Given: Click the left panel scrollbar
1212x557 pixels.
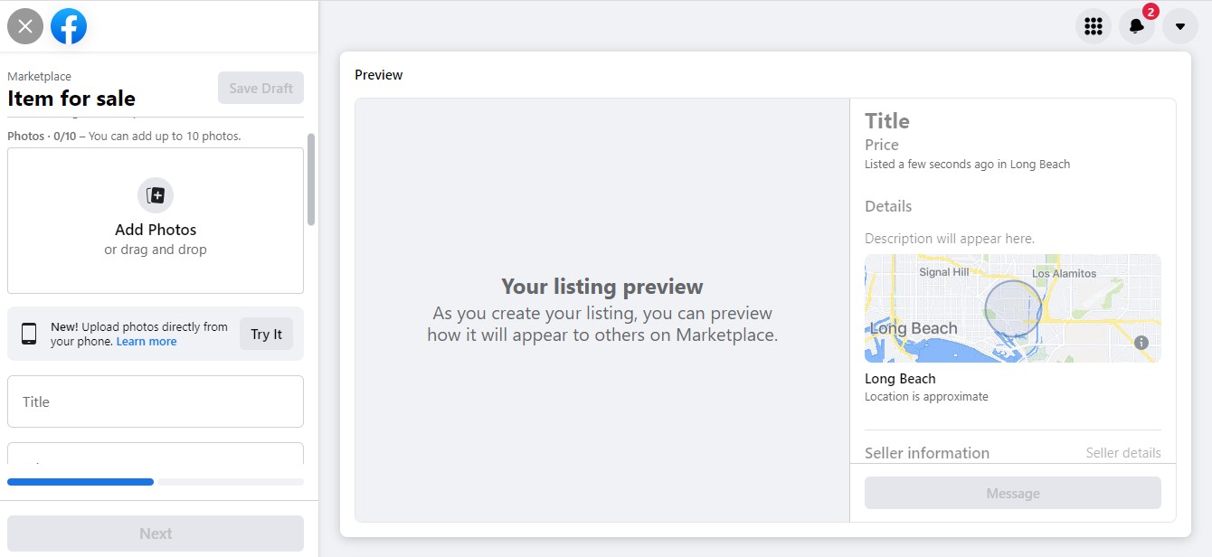Looking at the screenshot, I should (x=311, y=180).
